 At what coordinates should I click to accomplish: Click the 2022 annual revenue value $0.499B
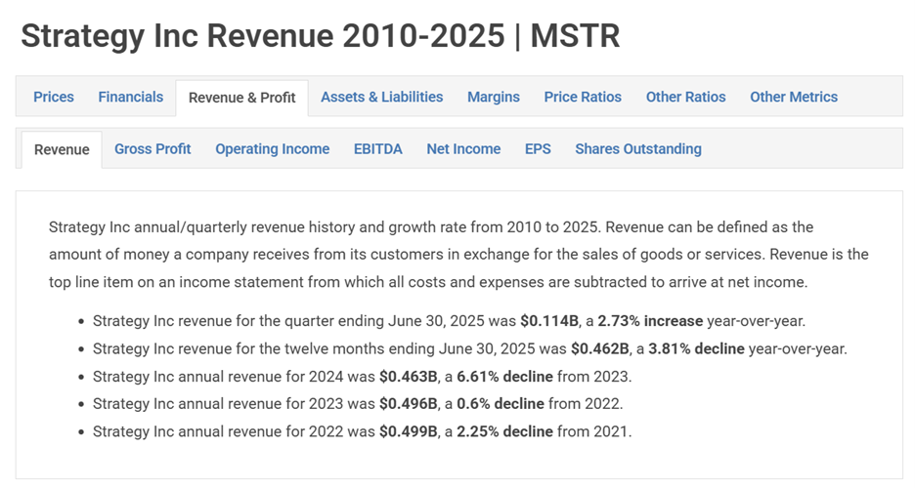[409, 431]
